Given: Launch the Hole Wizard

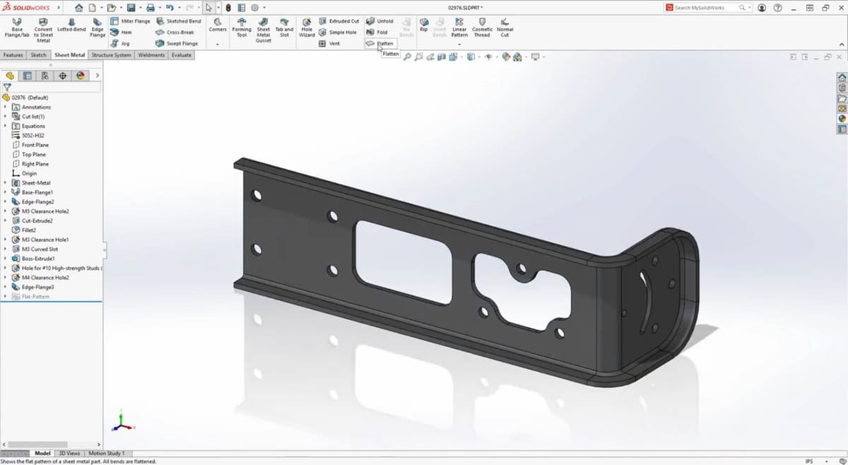Looking at the screenshot, I should 307,28.
